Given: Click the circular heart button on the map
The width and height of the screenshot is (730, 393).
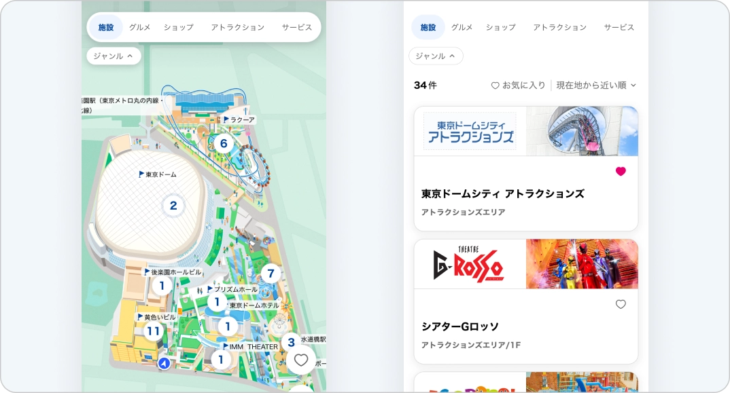Looking at the screenshot, I should [x=300, y=360].
